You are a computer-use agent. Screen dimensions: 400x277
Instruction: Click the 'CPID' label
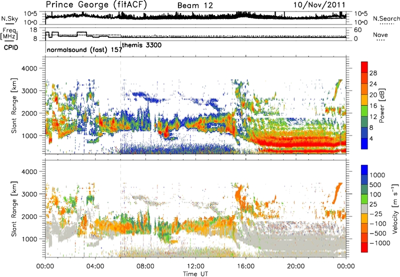click(x=11, y=47)
